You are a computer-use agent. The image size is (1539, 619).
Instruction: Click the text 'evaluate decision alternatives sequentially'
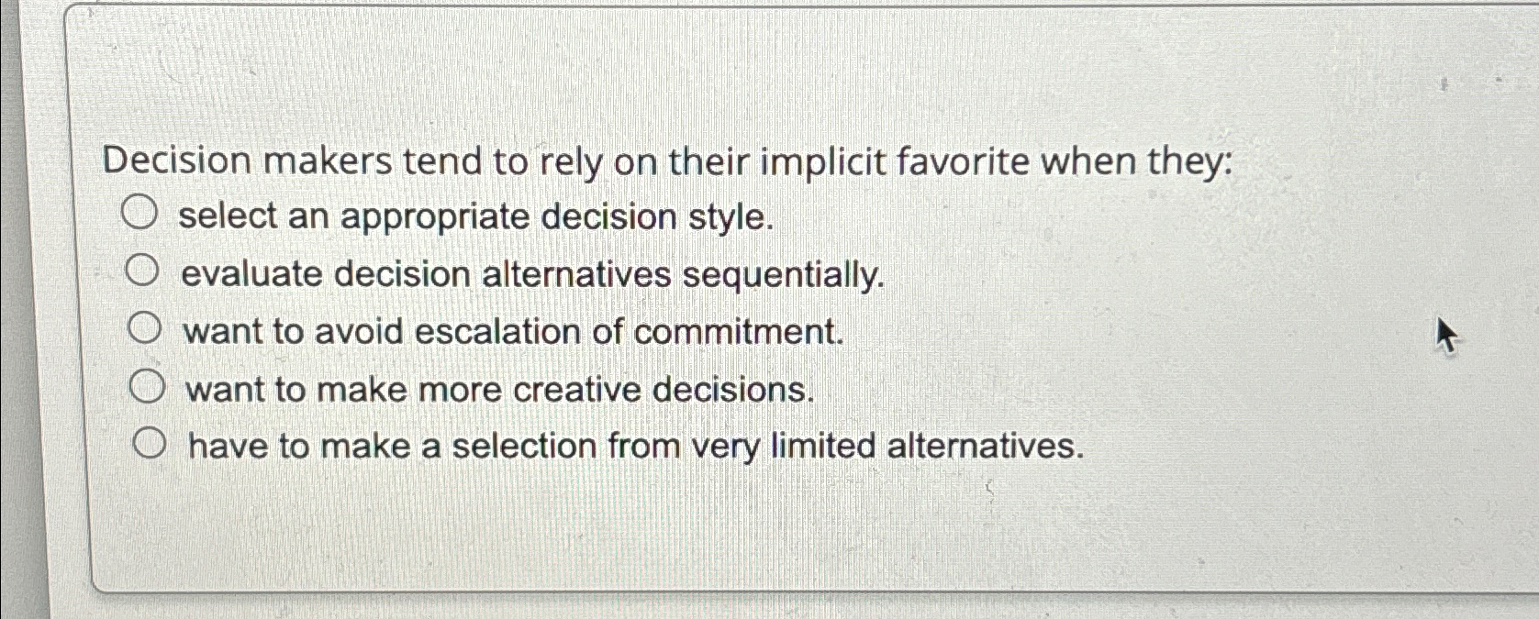tap(532, 274)
